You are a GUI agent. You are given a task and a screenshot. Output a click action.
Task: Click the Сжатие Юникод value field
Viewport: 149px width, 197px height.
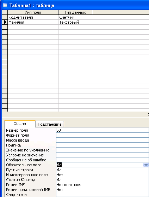click(x=103, y=180)
